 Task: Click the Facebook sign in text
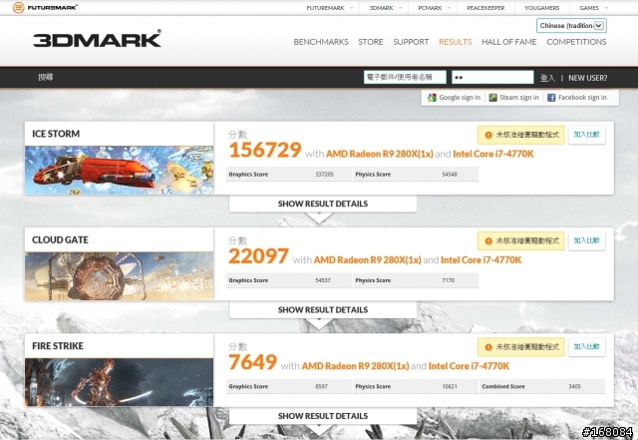click(582, 98)
